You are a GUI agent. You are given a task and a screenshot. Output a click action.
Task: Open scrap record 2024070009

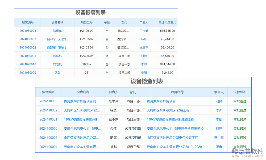click(27, 73)
